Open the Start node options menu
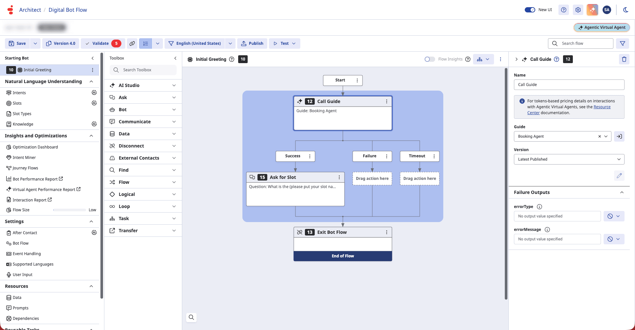 coord(357,80)
